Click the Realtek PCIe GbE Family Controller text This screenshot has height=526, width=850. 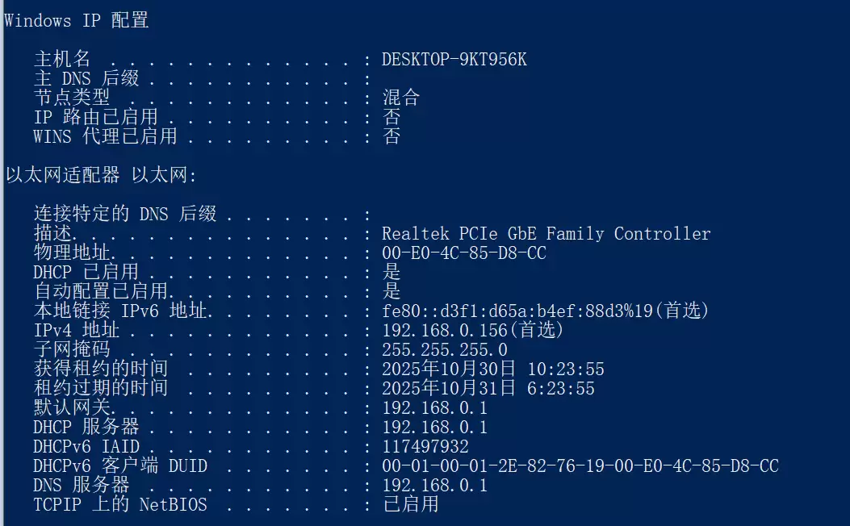546,234
